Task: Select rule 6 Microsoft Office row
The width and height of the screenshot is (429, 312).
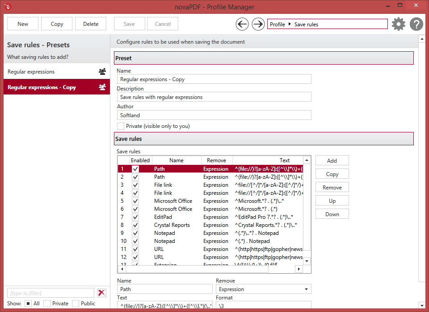Action: click(x=210, y=209)
